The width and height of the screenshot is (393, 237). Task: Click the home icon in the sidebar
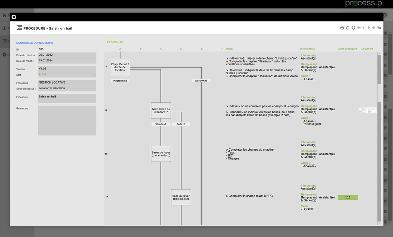pos(5,15)
